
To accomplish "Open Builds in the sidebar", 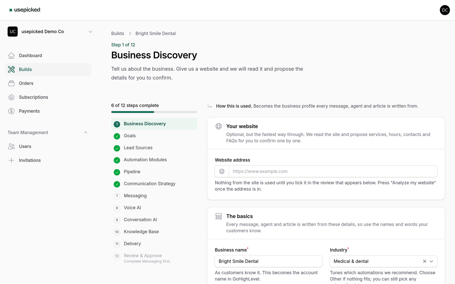I will pos(48,69).
